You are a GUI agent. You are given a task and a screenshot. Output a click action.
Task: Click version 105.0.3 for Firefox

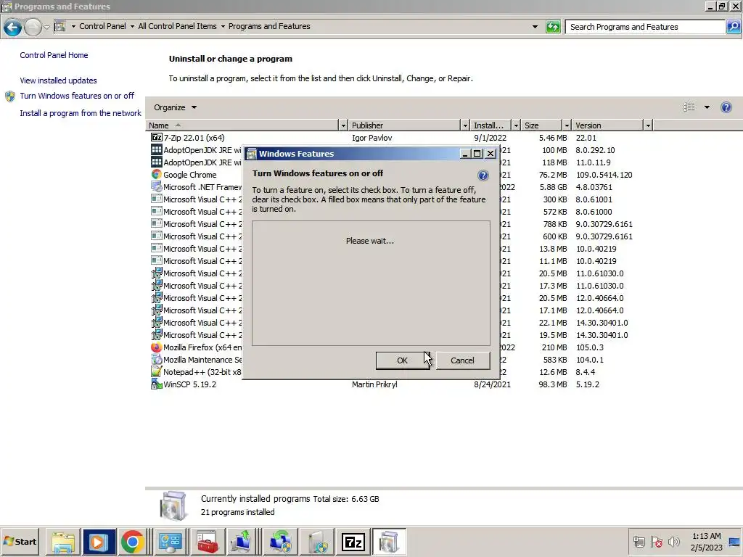coord(589,347)
